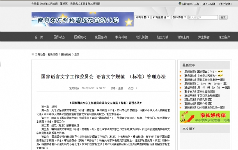
Task: Open the 所有专题 dropdown
Action: coord(142,17)
